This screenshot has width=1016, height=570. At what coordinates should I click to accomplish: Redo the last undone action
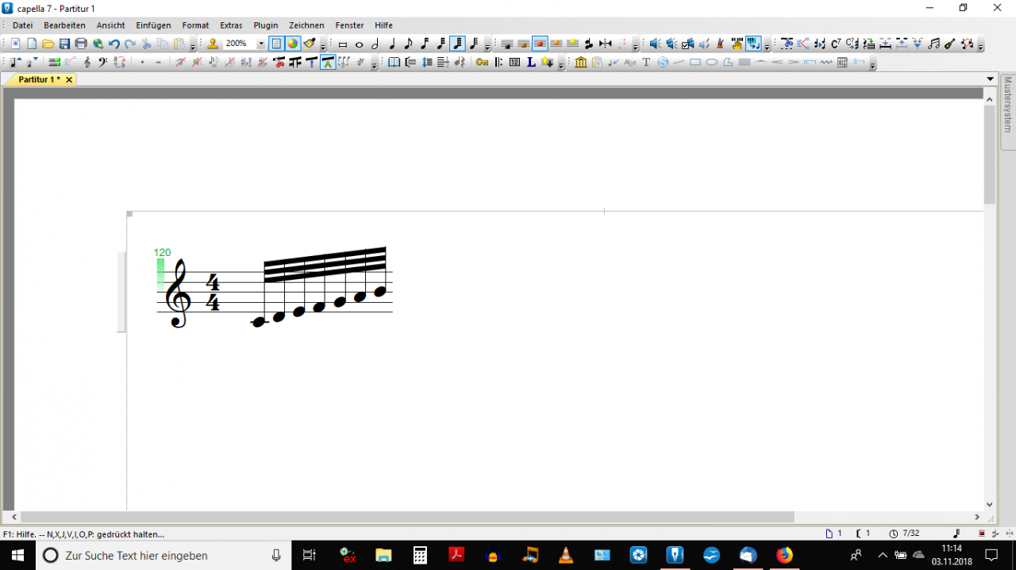click(130, 44)
